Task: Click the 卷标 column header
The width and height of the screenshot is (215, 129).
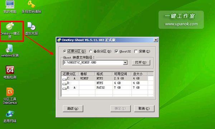Action: [x=87, y=74]
